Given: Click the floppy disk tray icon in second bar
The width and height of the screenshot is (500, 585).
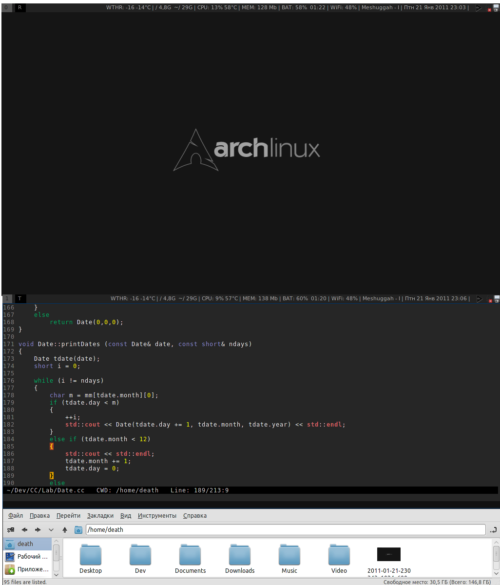Looking at the screenshot, I should click(x=497, y=298).
